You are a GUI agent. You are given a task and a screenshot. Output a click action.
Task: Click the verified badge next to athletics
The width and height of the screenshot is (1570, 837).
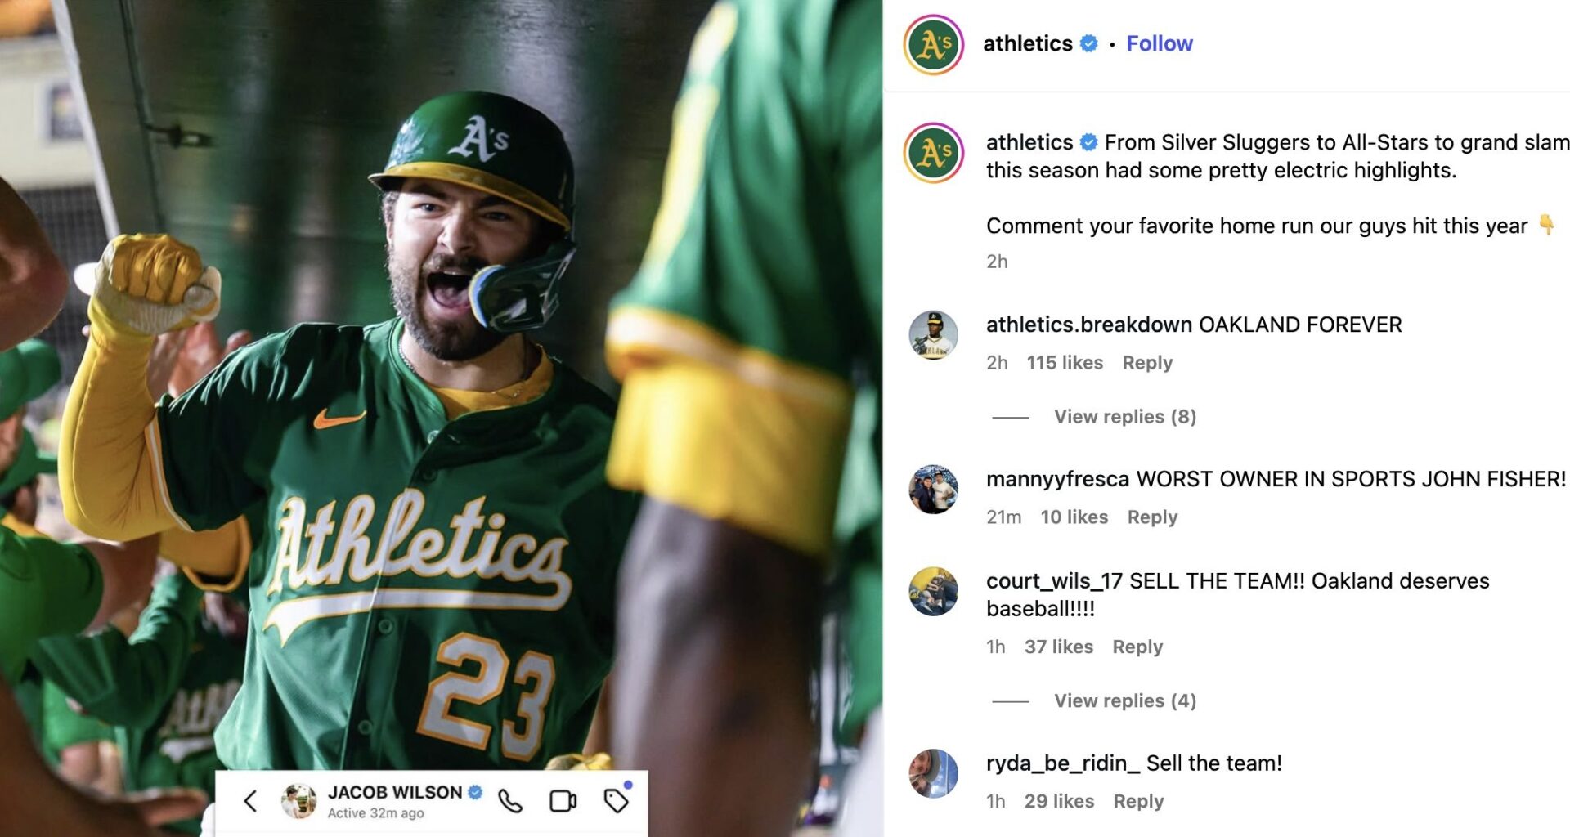click(x=1088, y=43)
